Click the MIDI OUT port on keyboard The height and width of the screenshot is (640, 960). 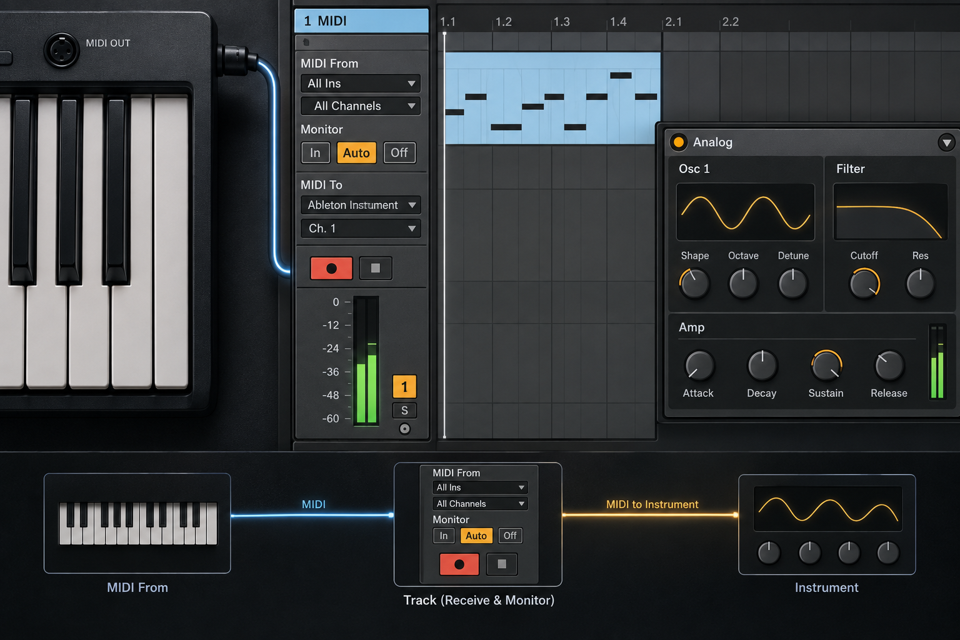(61, 50)
